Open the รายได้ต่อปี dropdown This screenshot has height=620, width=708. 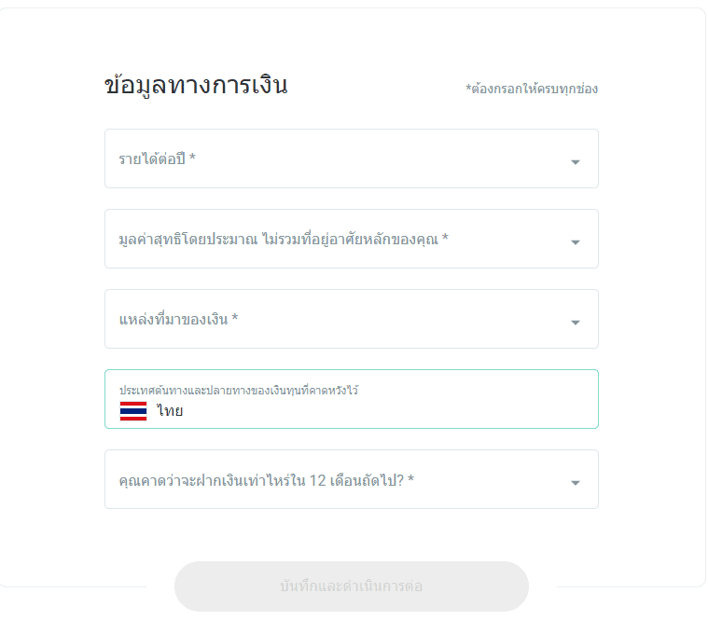click(x=352, y=158)
